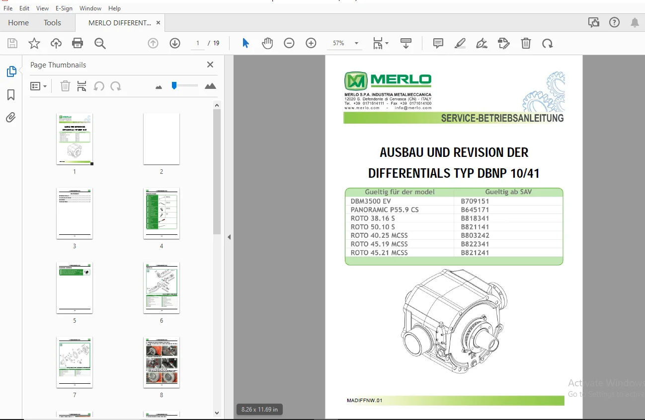View notifications using the bell icon
This screenshot has width=645, height=420.
tap(635, 22)
